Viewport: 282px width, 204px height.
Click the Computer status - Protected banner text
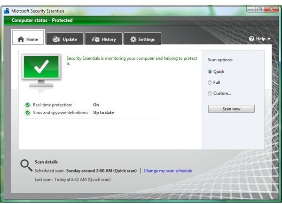point(42,20)
